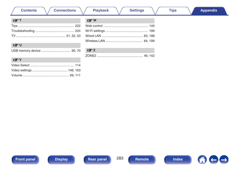Viewport: 240px width, 169px height.
Task: Open USB memory device page 60
Action: 73,51
